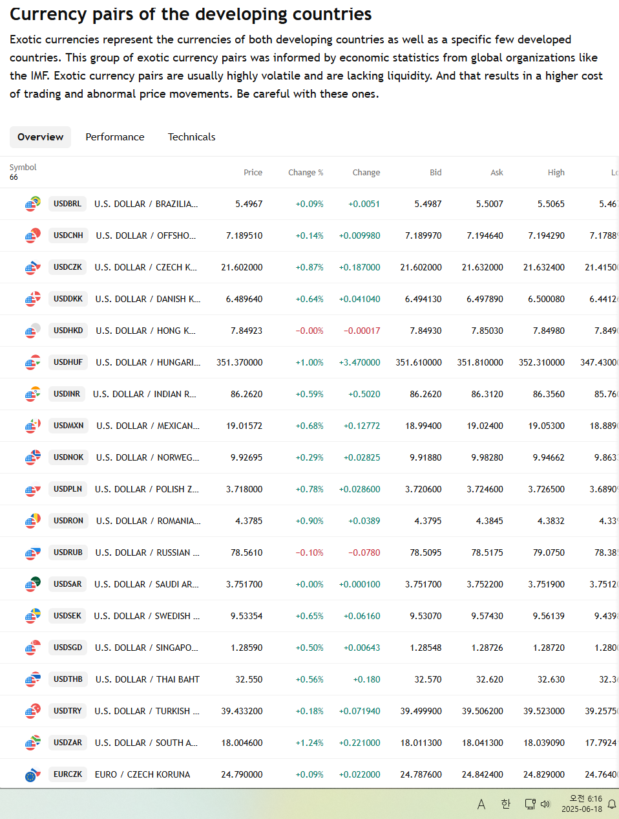
Task: Open the USDSAR symbol link
Action: coord(68,584)
